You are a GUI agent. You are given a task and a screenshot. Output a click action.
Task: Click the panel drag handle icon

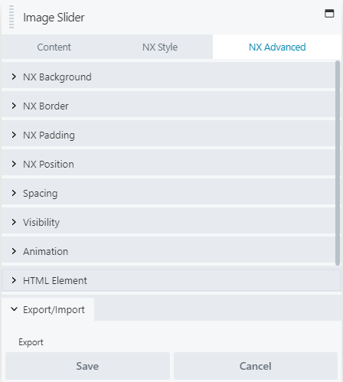pyautogui.click(x=11, y=17)
